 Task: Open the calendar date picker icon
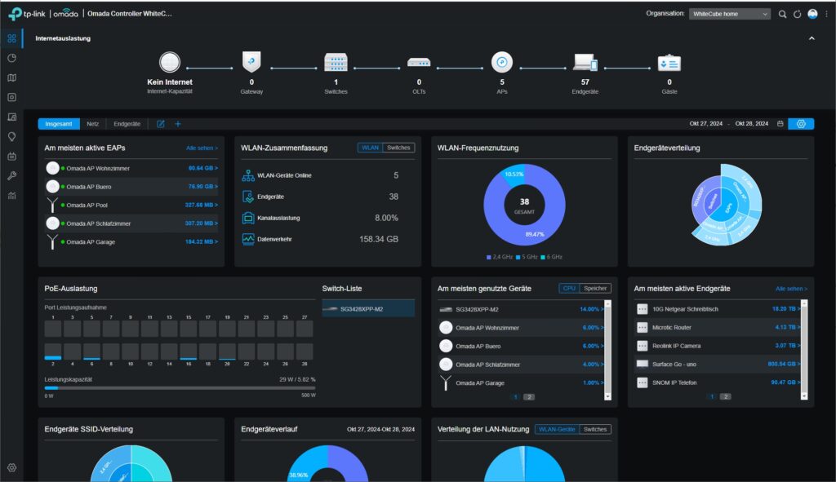[x=780, y=124]
